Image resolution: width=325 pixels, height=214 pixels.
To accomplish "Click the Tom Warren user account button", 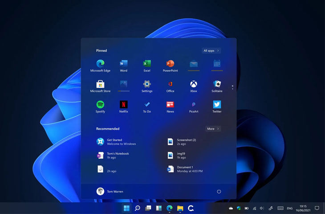I will coord(110,191).
